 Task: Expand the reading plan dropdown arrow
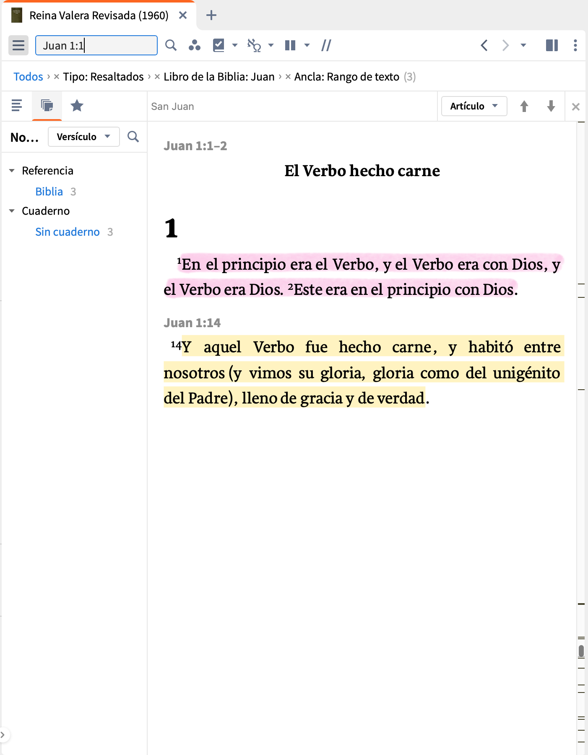tap(235, 45)
